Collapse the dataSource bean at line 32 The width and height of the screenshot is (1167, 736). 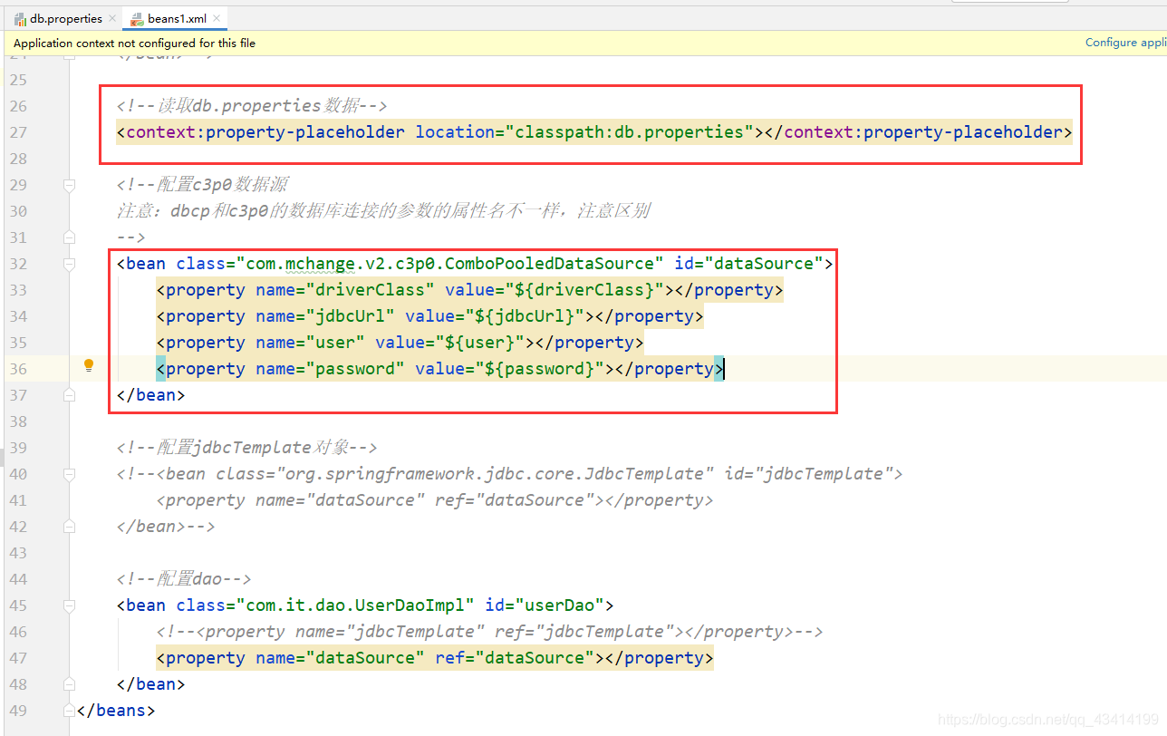pos(69,264)
